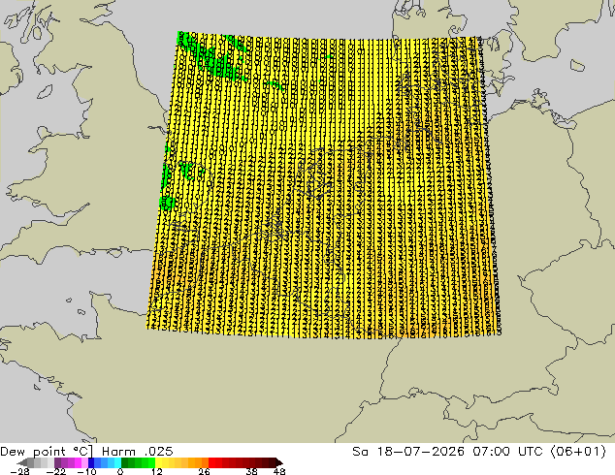Viewport: 615px width, 475px height.
Task: Click the date 'Sa 18-07-2026' text
Action: click(x=408, y=452)
